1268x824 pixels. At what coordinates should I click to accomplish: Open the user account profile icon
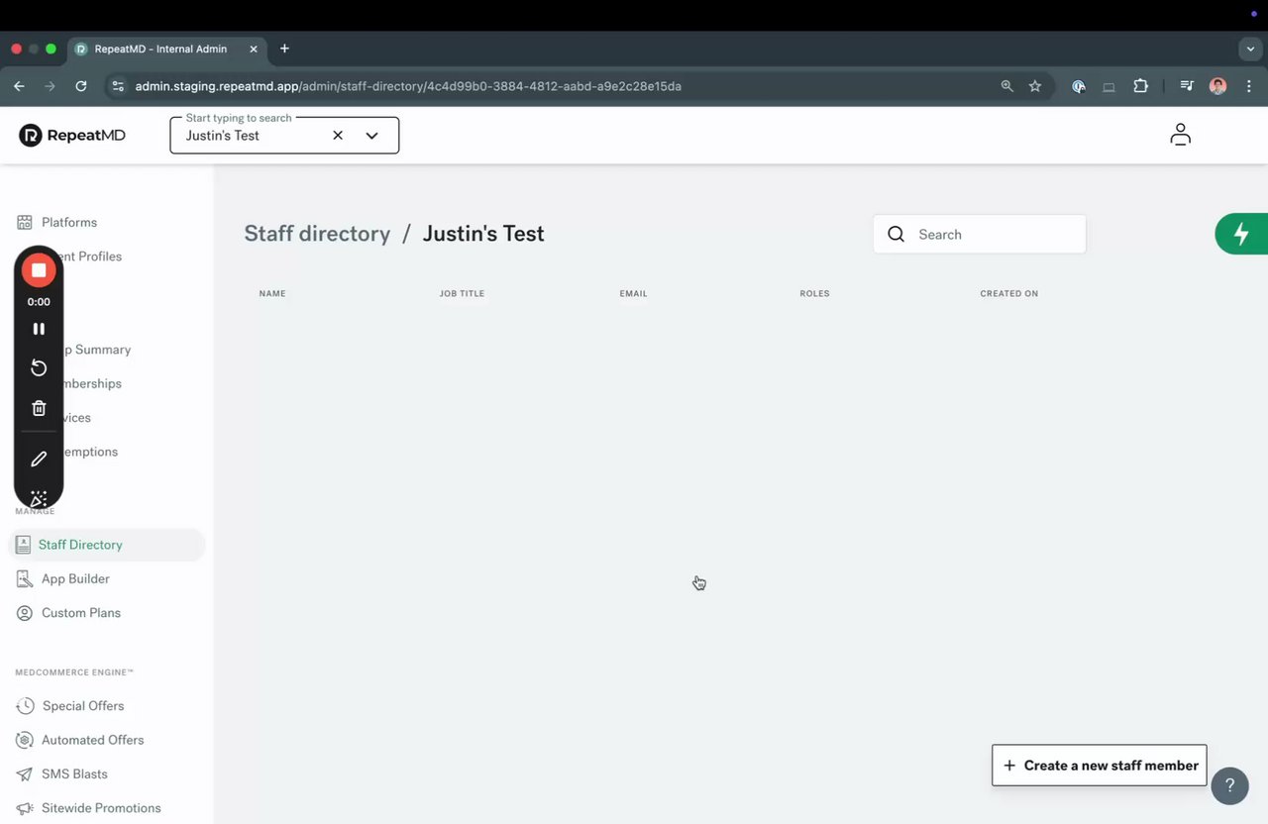point(1180,135)
